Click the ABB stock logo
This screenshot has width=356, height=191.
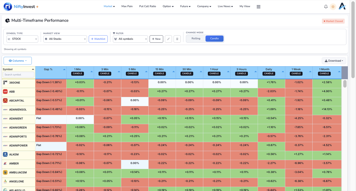coord(5,91)
